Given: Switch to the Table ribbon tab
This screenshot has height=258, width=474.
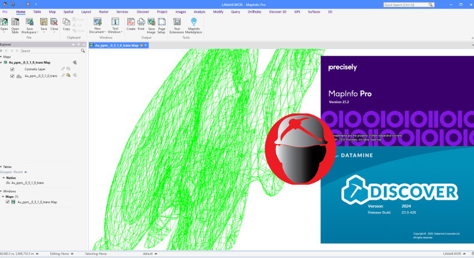Looking at the screenshot, I should 37,12.
